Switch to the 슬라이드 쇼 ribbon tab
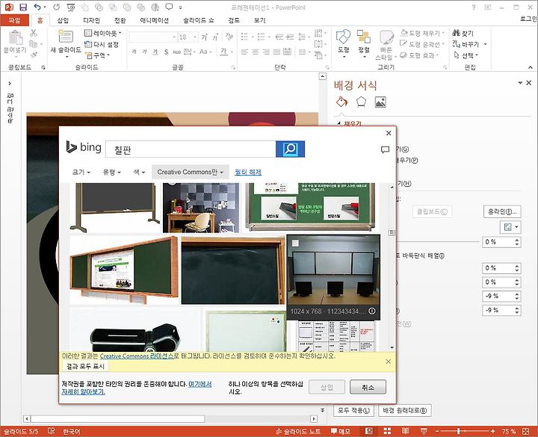 [x=198, y=20]
